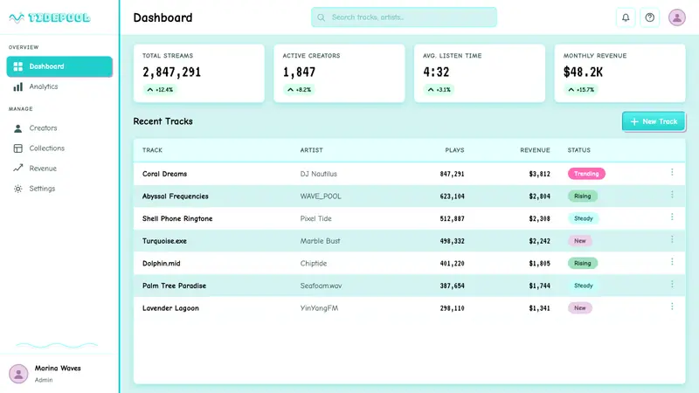The height and width of the screenshot is (393, 699).
Task: Click artist WAVE_POOL
Action: 321,196
